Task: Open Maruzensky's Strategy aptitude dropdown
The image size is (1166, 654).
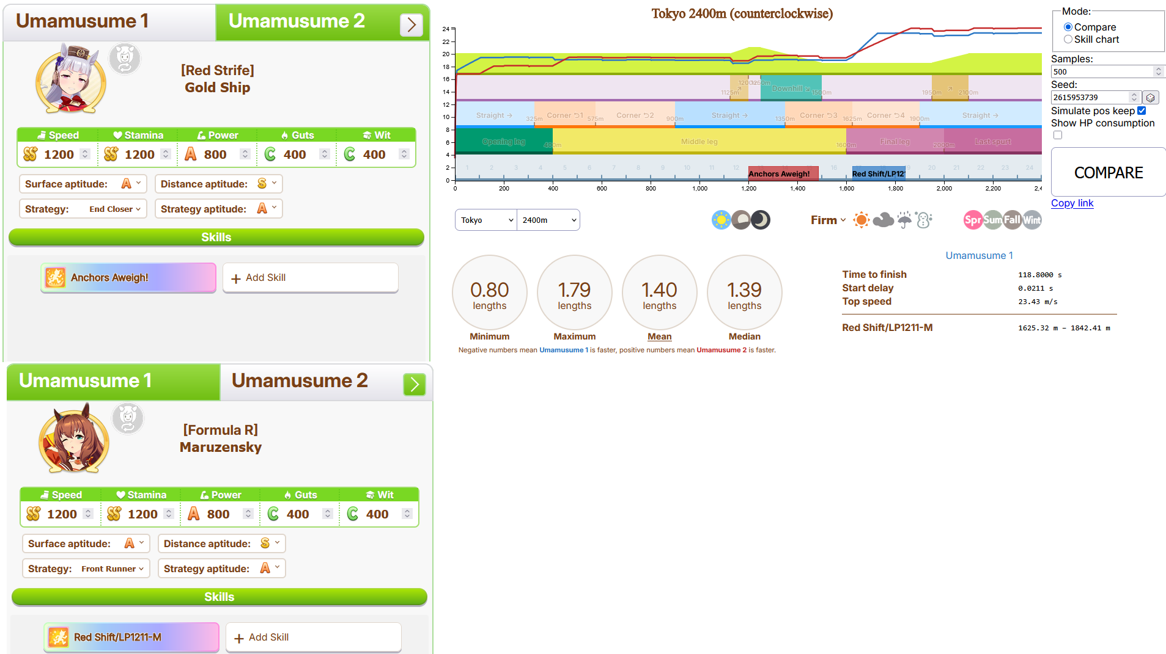Action: tap(222, 569)
